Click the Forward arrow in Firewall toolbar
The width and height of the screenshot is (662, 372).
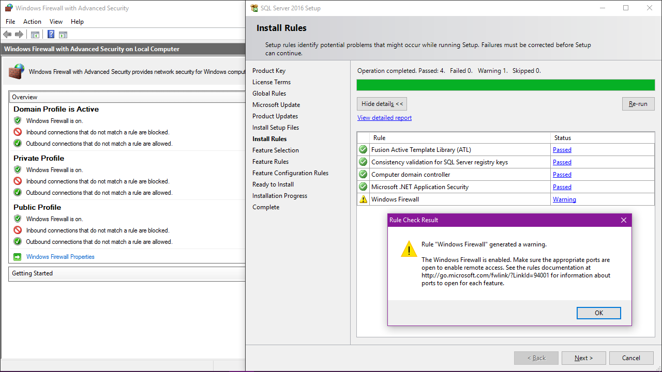point(19,35)
